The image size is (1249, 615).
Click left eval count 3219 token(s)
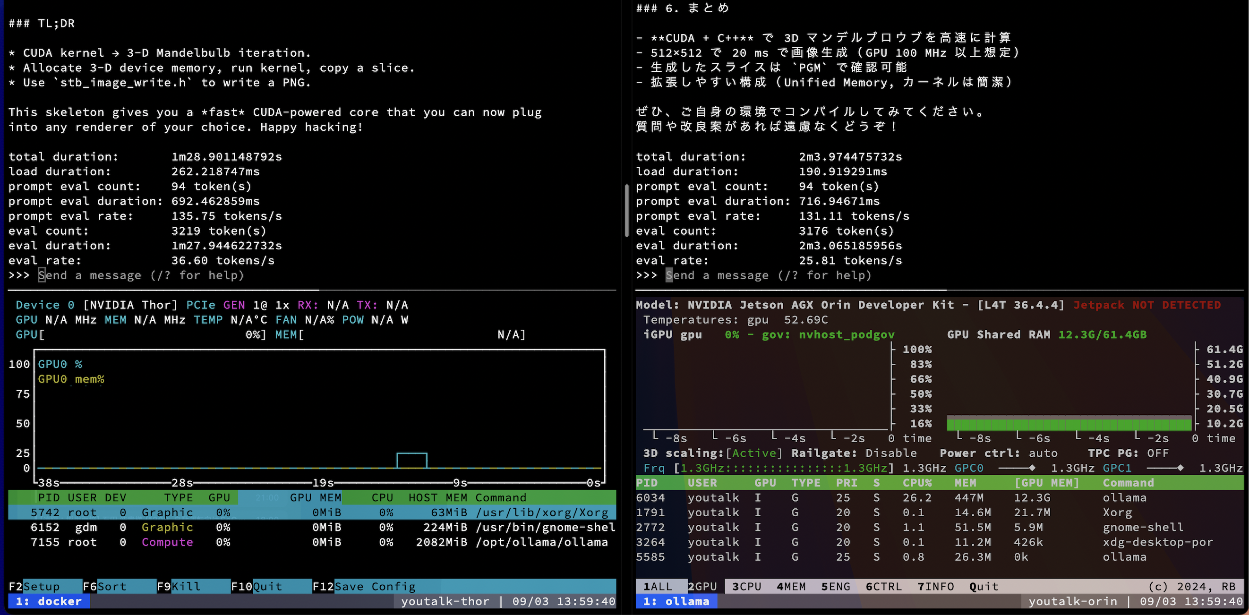(x=219, y=231)
